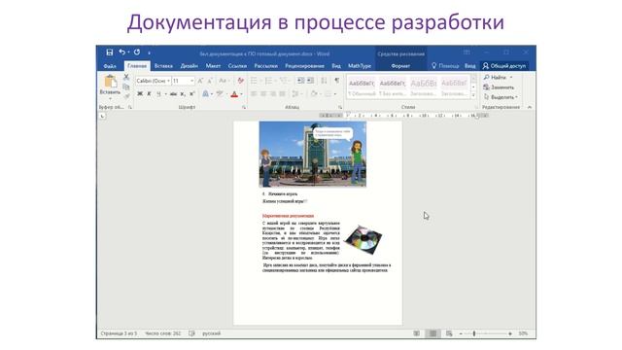
Task: Clear all formatting with the eraser icon
Action: coord(240,81)
